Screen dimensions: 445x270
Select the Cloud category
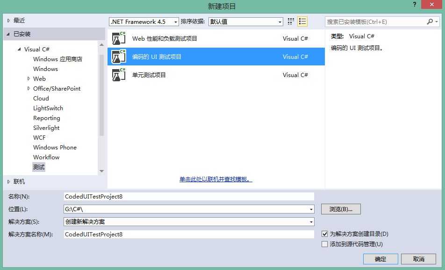(x=41, y=99)
